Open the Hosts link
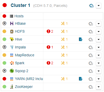104x92 pixels. (x=19, y=16)
